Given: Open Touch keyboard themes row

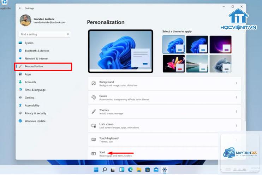Looking at the screenshot, I should (x=165, y=140).
